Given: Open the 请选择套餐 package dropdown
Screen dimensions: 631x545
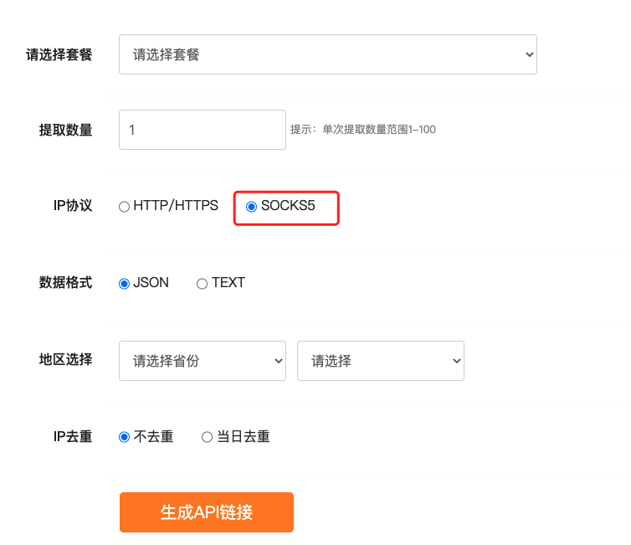Looking at the screenshot, I should 326,54.
